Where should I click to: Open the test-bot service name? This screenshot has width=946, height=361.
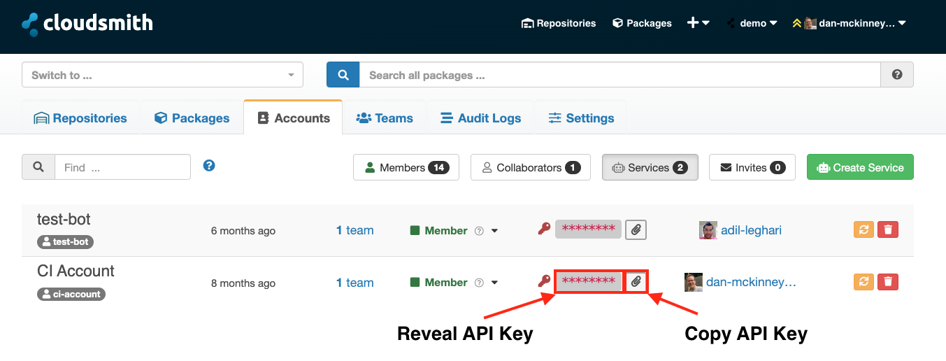pyautogui.click(x=64, y=219)
